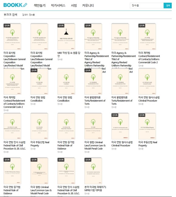Go to the BOOKK home logo
The width and height of the screenshot is (176, 197).
click(15, 5)
